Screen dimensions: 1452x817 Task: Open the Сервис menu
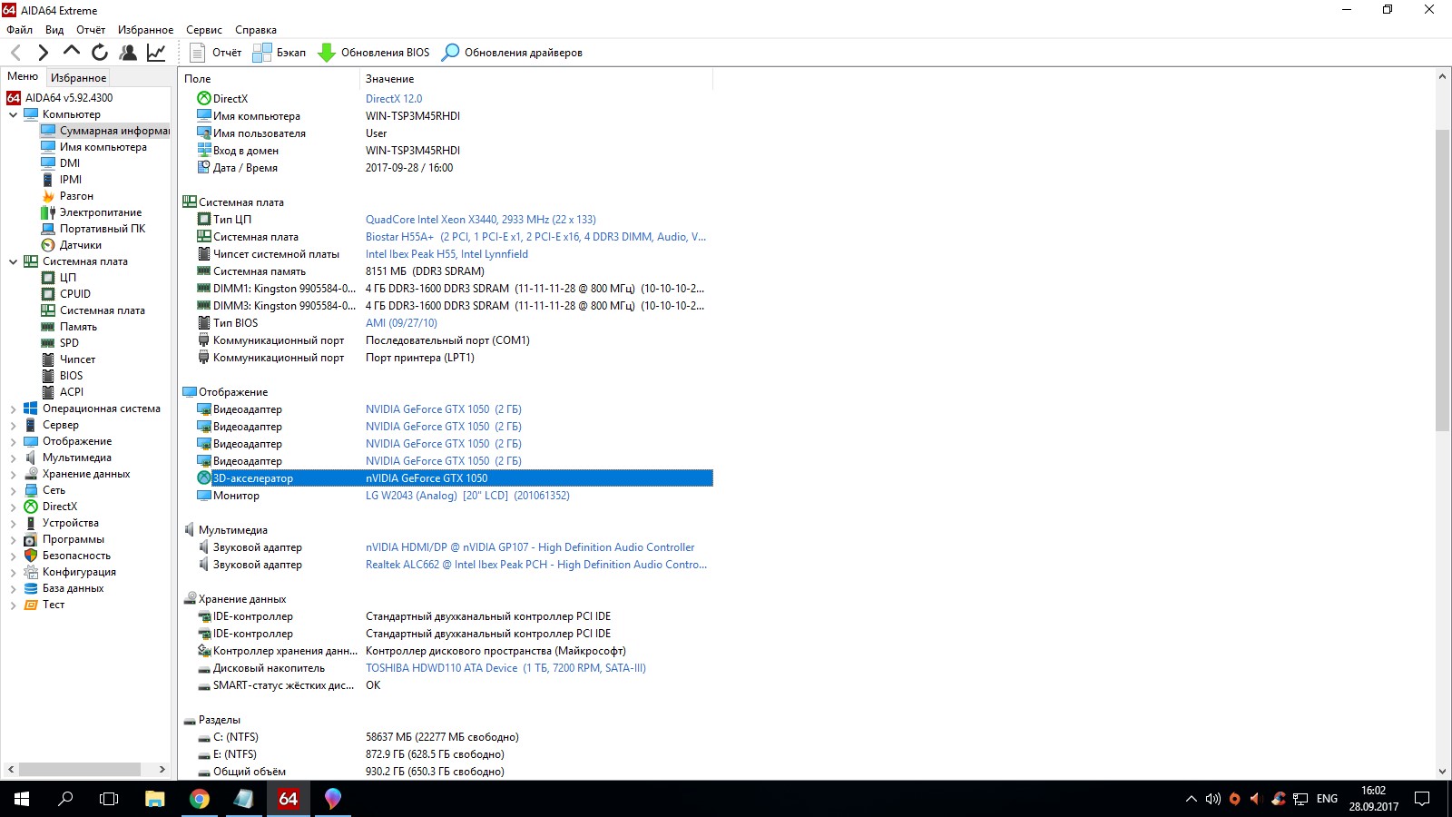tap(204, 30)
